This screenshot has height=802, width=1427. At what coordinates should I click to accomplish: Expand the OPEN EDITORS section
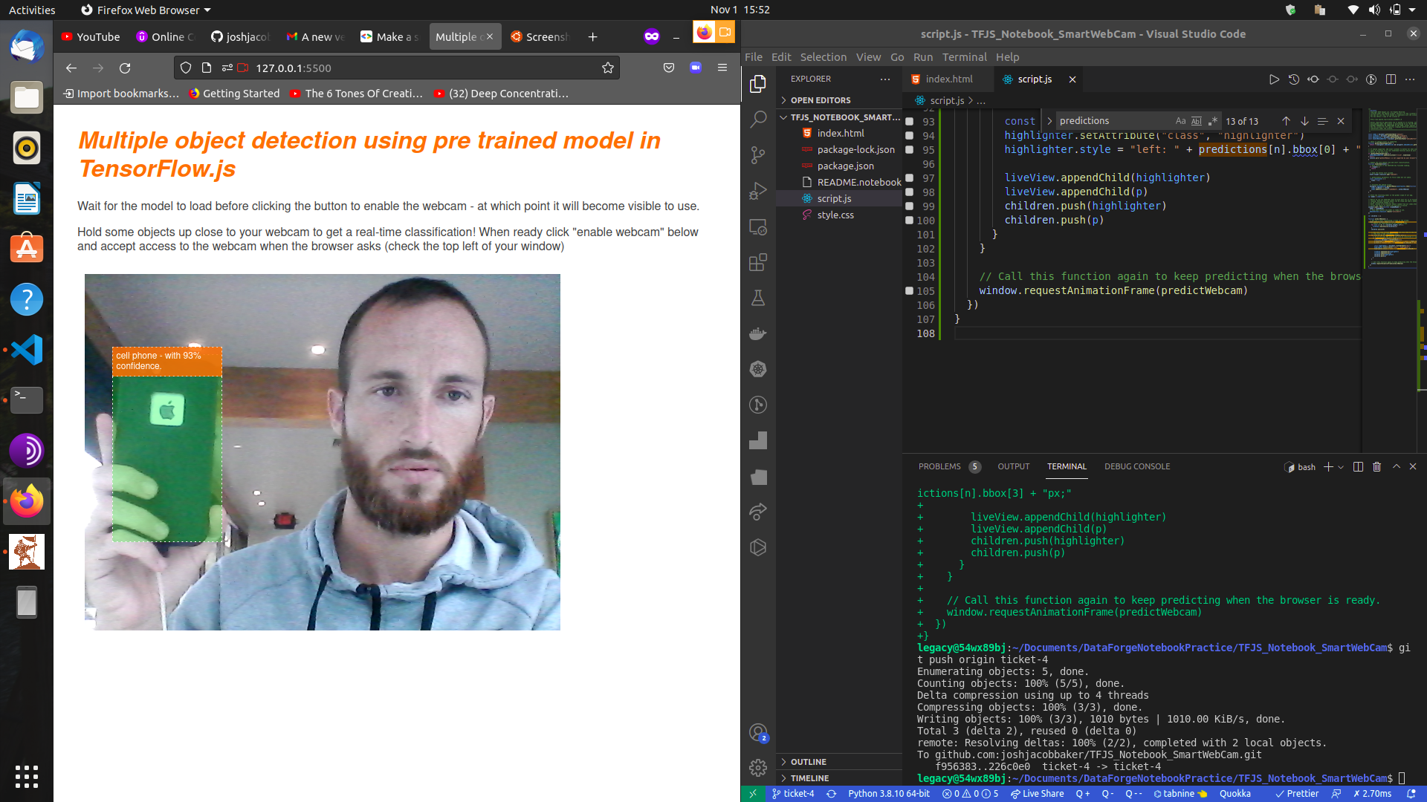click(821, 100)
